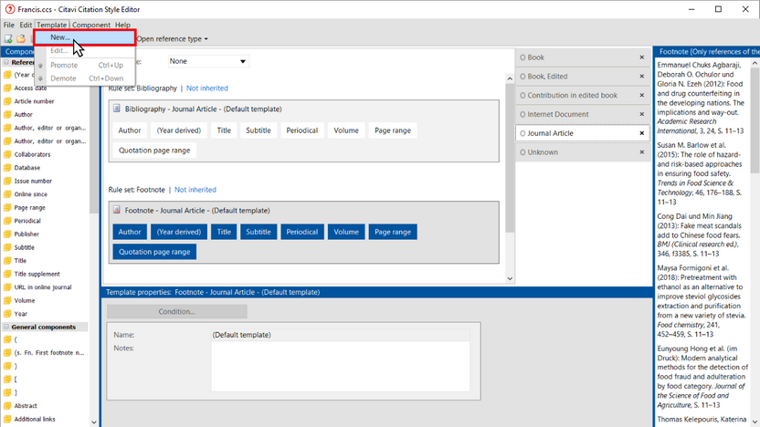
Task: Click the Database component icon
Action: click(x=7, y=168)
